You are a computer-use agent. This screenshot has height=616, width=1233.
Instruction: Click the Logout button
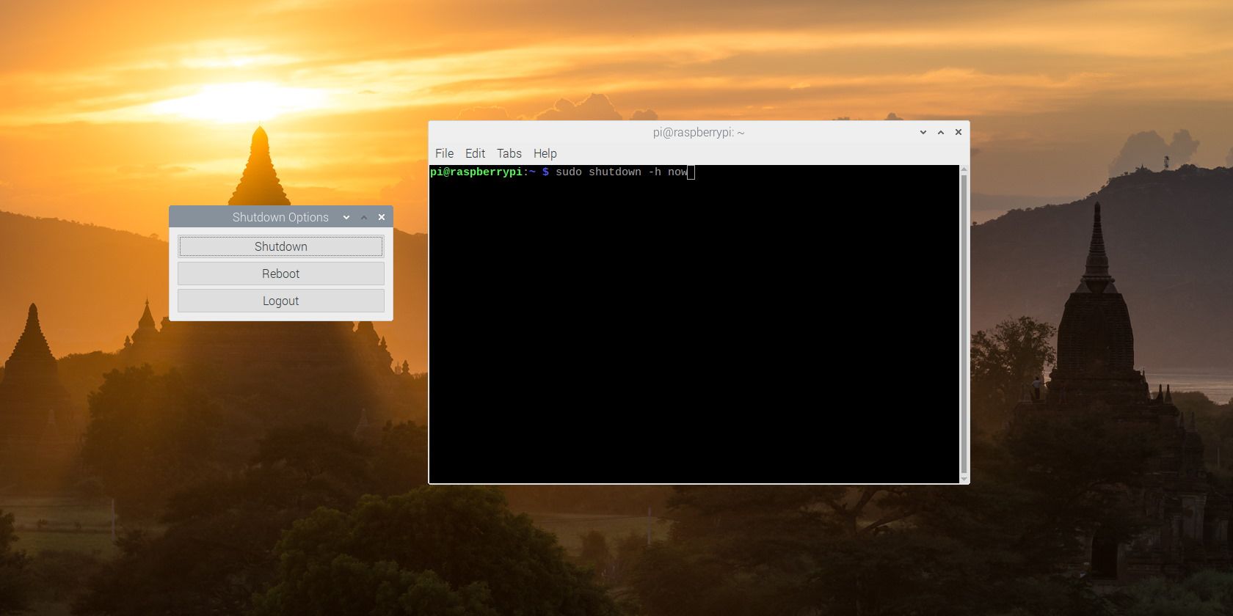[281, 301]
